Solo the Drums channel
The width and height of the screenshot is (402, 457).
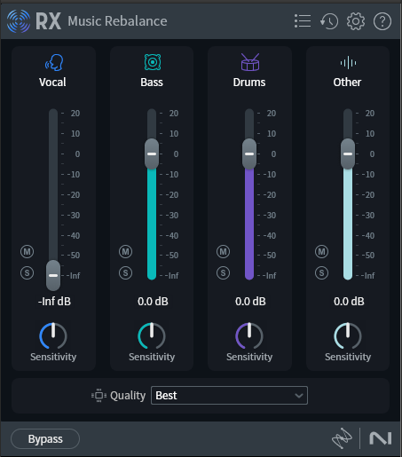pyautogui.click(x=223, y=272)
